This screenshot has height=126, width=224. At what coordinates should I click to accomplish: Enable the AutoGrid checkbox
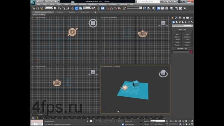tap(177, 32)
